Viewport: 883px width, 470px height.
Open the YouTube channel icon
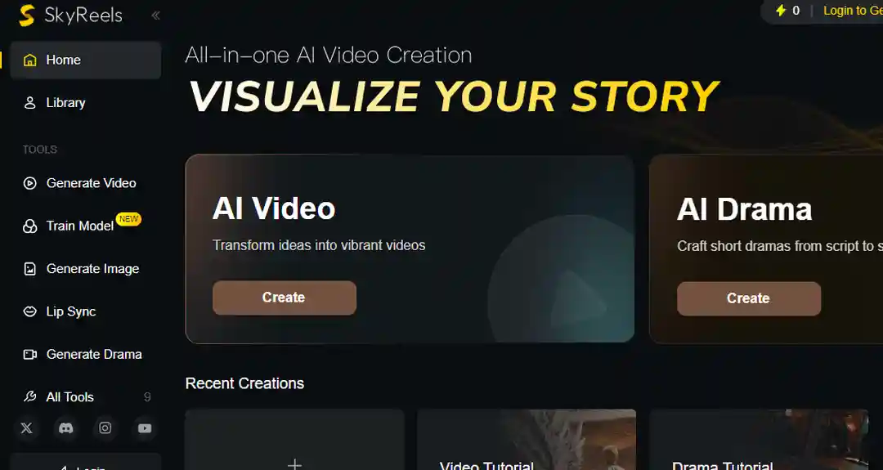coord(145,428)
